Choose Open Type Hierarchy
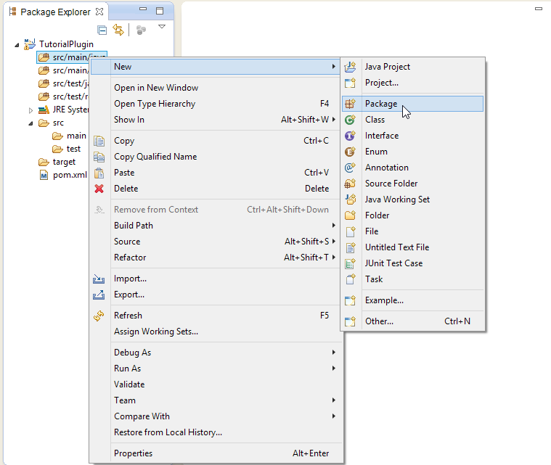 215,104
